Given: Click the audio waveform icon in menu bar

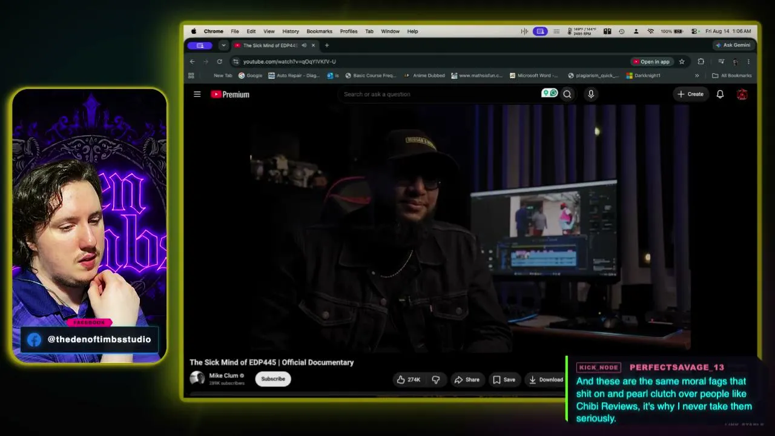Looking at the screenshot, I should click(x=524, y=31).
